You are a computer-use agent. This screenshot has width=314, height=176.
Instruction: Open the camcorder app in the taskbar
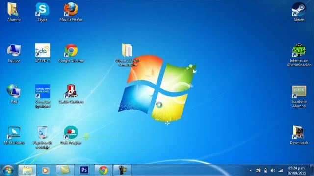(x=122, y=171)
